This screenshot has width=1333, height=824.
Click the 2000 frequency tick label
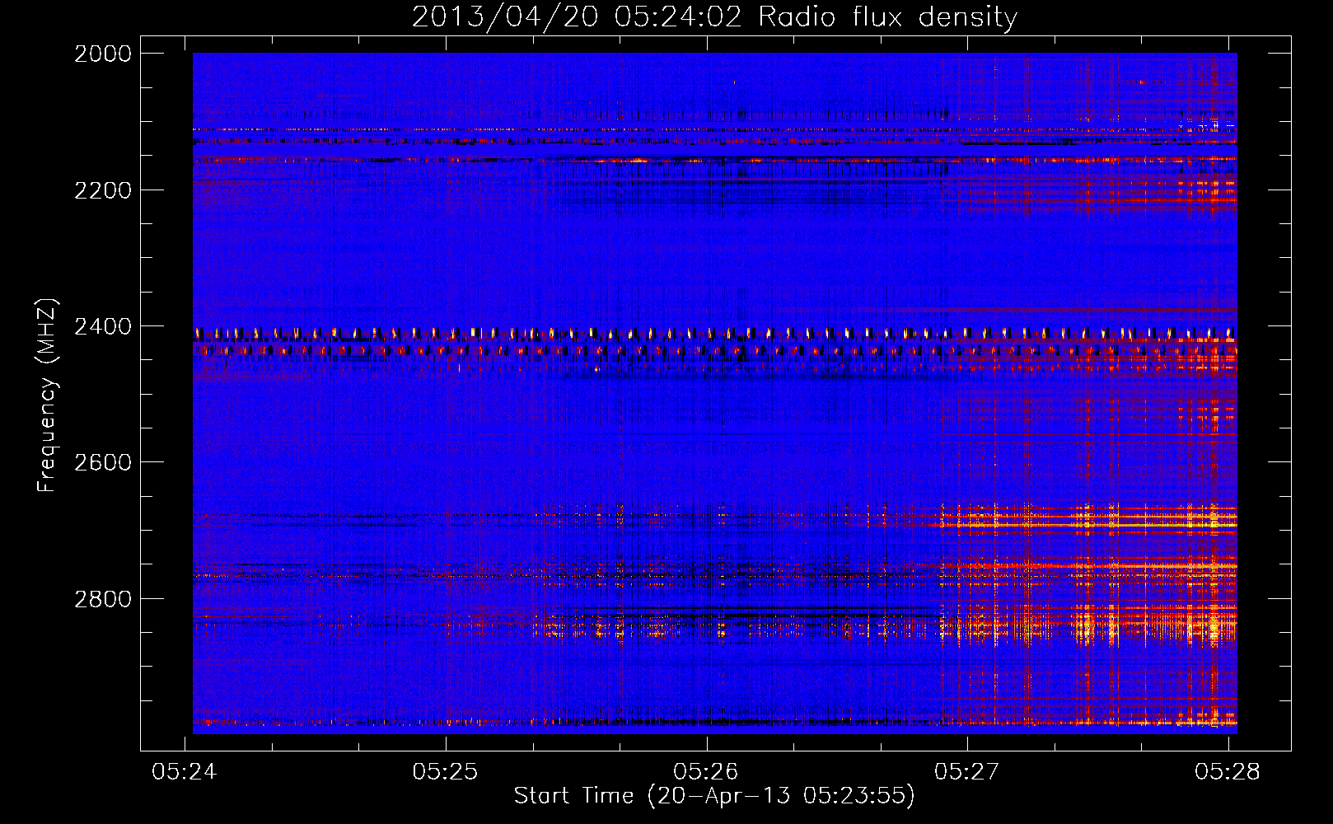click(103, 54)
